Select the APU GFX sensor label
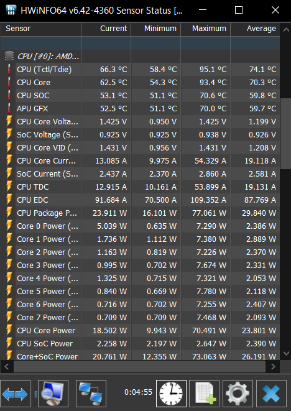The width and height of the screenshot is (291, 411). pos(32,109)
